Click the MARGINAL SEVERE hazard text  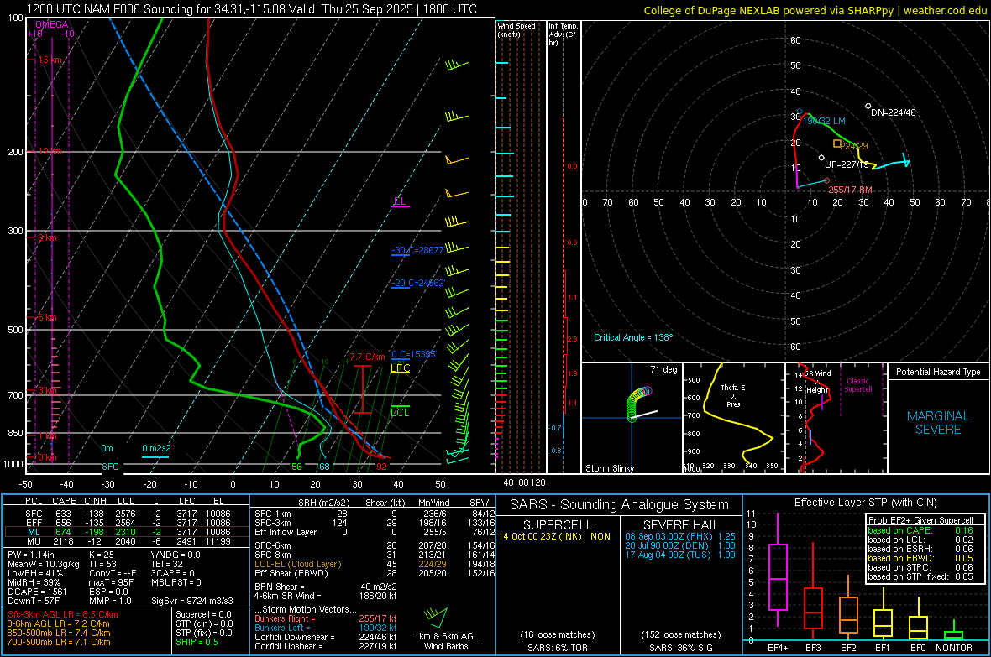pos(938,423)
